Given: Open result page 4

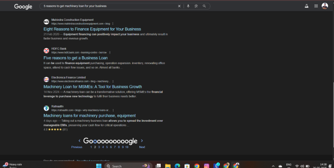Looking at the screenshot, I should (x=103, y=147).
